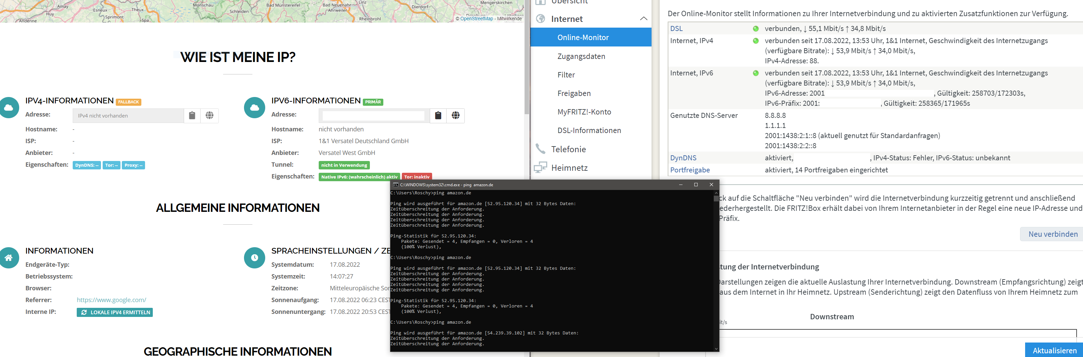Click the IPv4 address field
Viewport: 1083px width, 357px height.
click(128, 116)
